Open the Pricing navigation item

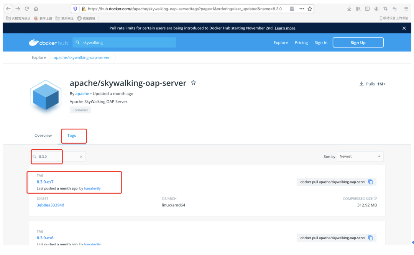[301, 42]
